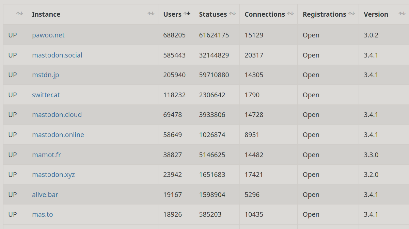Screen dimensions: 409x229
Task: Select connections value 20317
Action: (x=254, y=55)
